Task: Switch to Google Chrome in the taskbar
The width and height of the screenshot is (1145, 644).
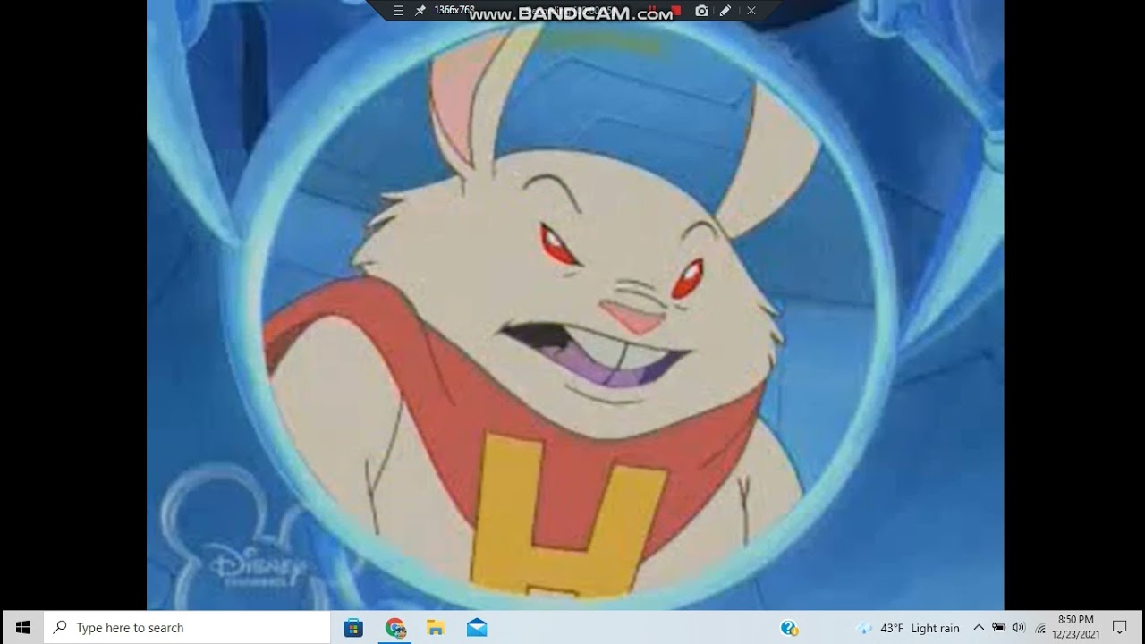Action: pyautogui.click(x=395, y=628)
